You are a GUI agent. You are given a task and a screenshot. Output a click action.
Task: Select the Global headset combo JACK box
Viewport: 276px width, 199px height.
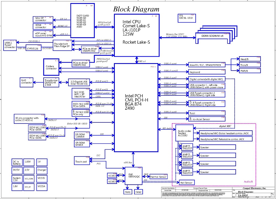coord(226,133)
